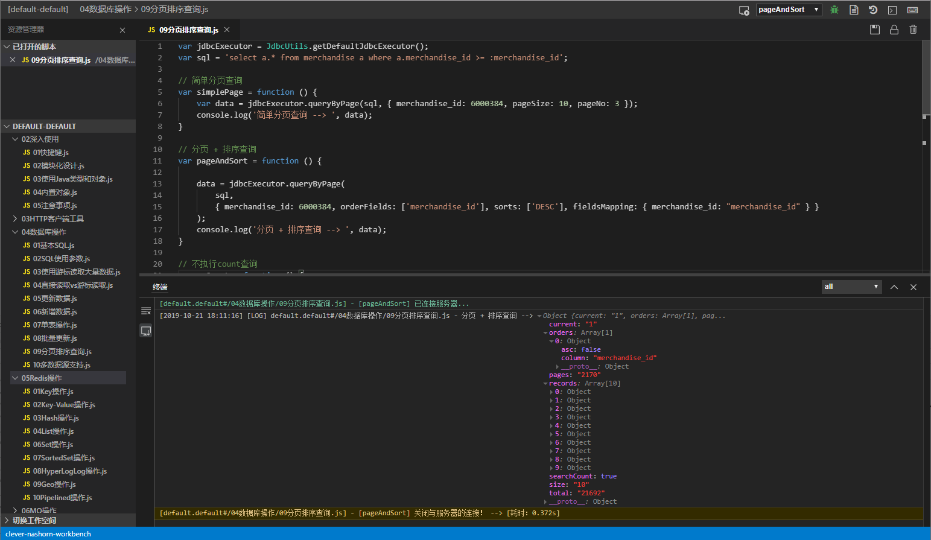The height and width of the screenshot is (540, 931).
Task: Open 01基本SQL.js file
Action: pos(54,246)
